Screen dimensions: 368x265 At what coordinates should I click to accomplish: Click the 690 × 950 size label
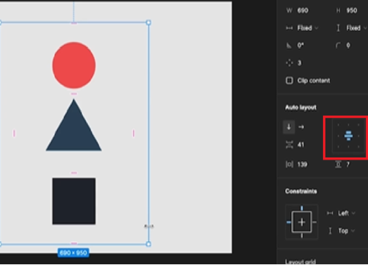coord(73,252)
